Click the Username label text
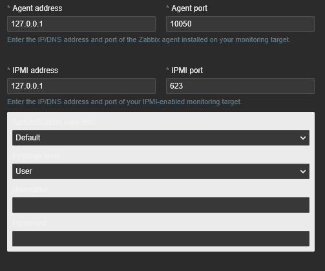 click(x=30, y=190)
